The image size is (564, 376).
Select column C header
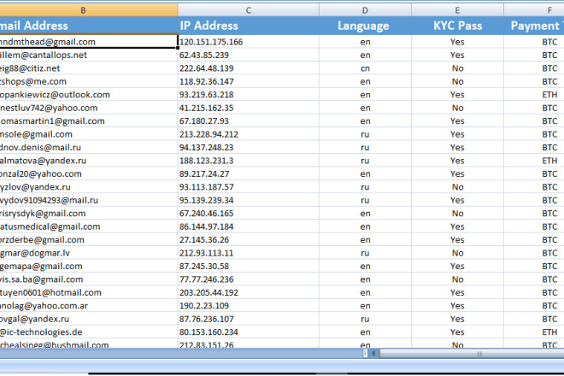click(x=249, y=10)
